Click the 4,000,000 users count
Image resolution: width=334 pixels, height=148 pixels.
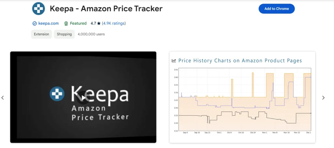click(91, 34)
